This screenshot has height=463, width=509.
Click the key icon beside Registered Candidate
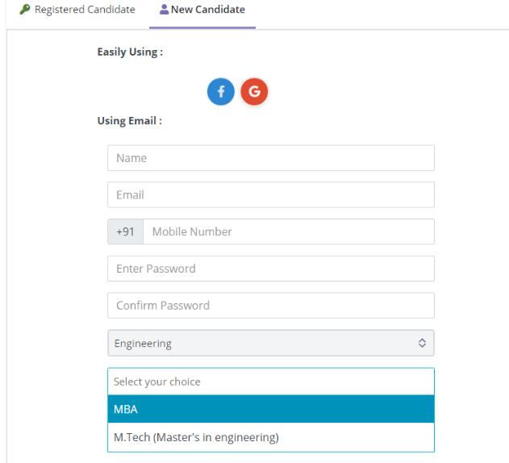[25, 10]
